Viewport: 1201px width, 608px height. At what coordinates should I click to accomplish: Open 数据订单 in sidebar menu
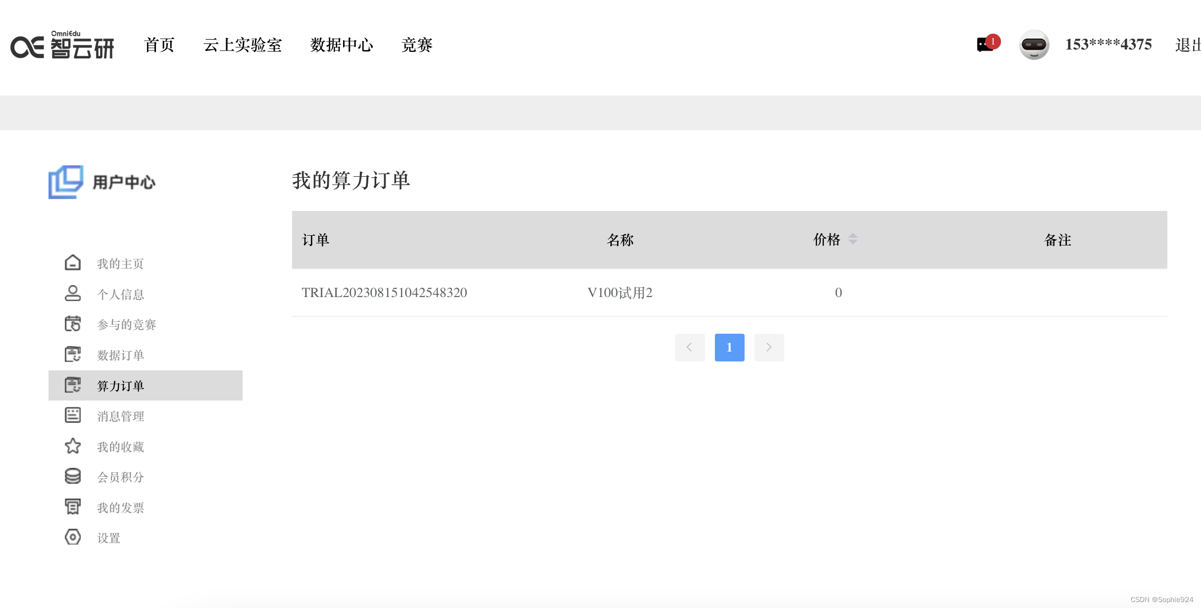coord(120,355)
